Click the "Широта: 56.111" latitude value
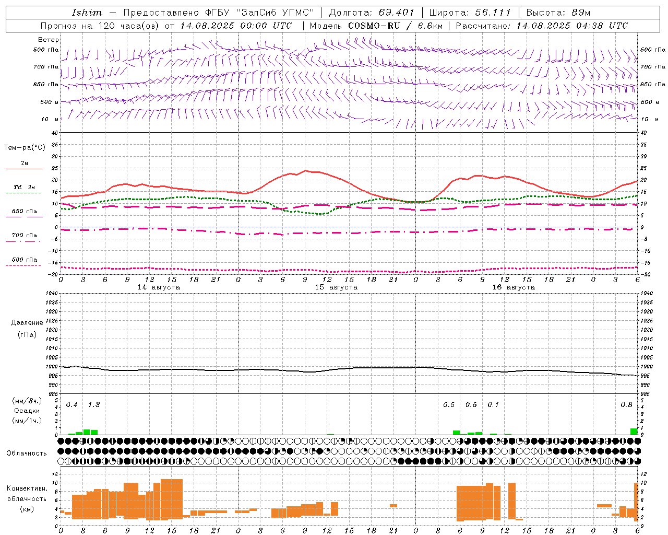668x535 pixels. click(470, 13)
